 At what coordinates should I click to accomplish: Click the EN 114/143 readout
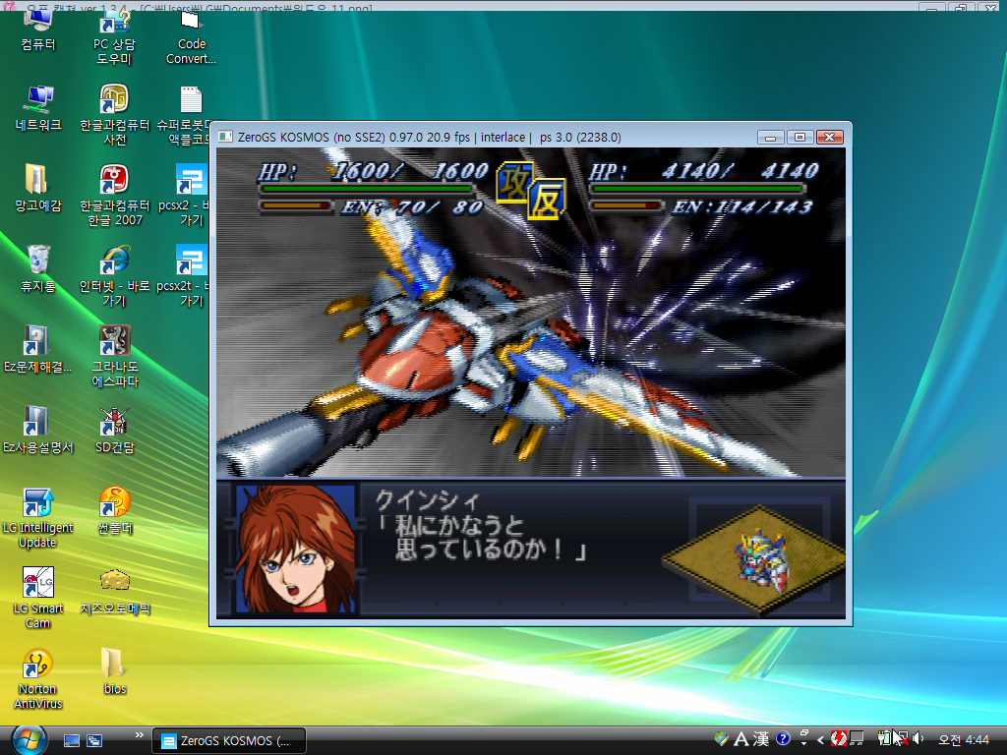click(742, 207)
